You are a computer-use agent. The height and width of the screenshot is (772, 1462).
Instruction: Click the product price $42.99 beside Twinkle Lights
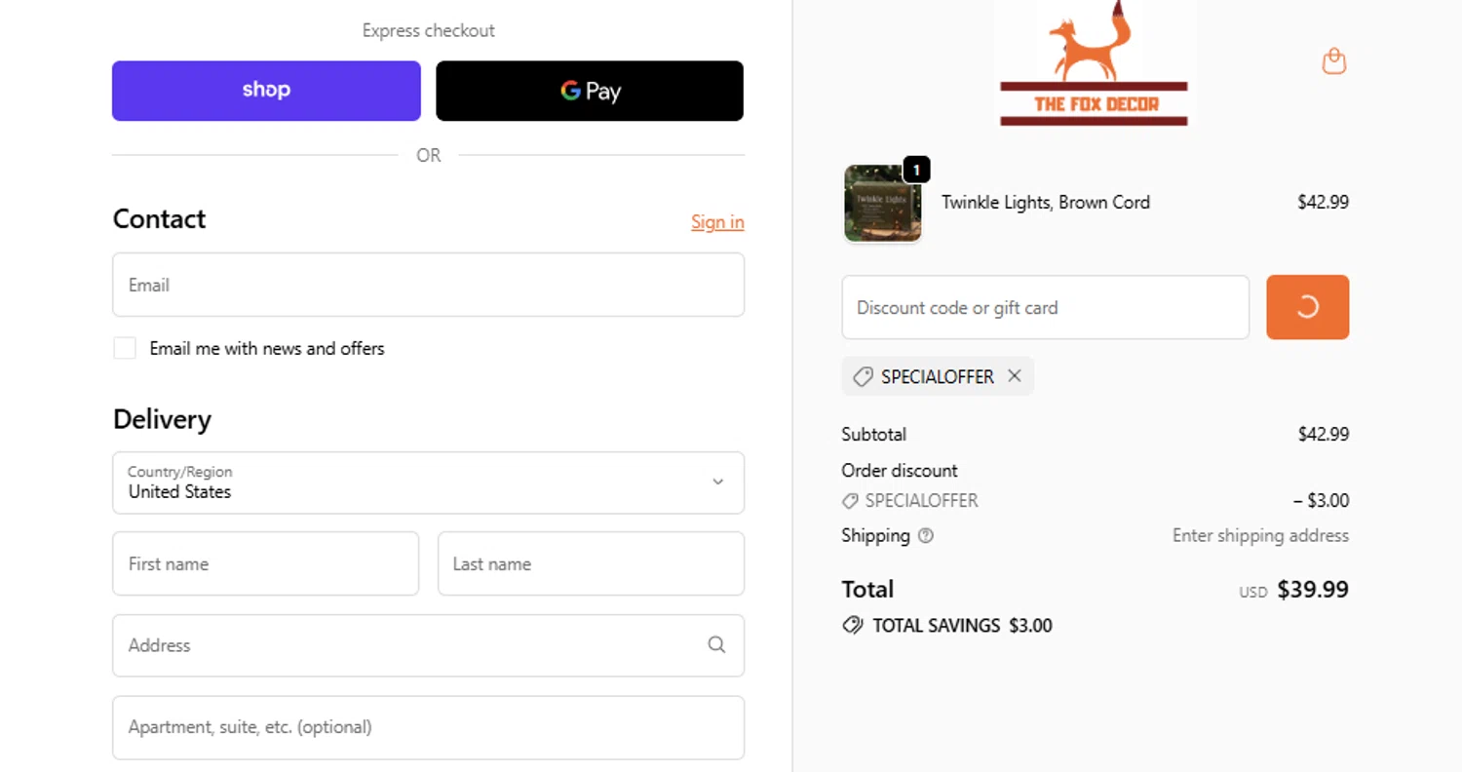(x=1323, y=202)
